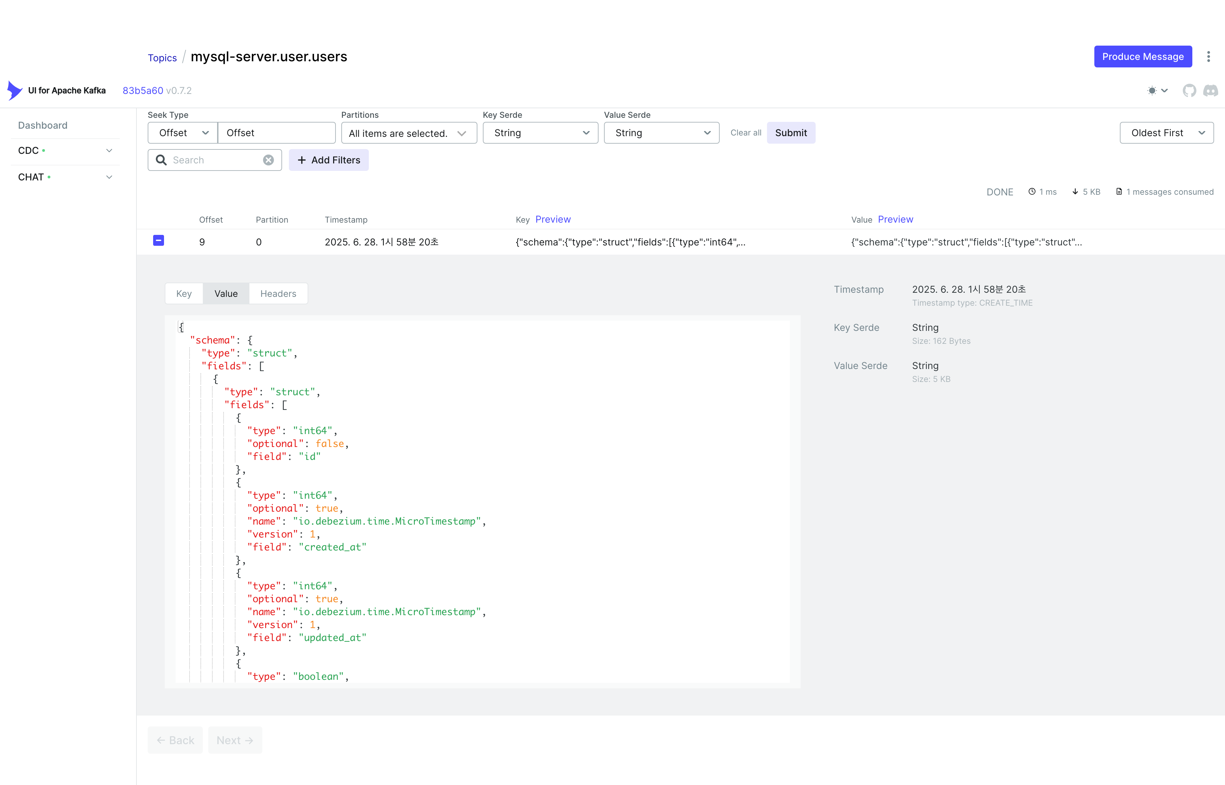The image size is (1225, 785).
Task: Toggle the theme sun icon selector
Action: click(x=1157, y=90)
